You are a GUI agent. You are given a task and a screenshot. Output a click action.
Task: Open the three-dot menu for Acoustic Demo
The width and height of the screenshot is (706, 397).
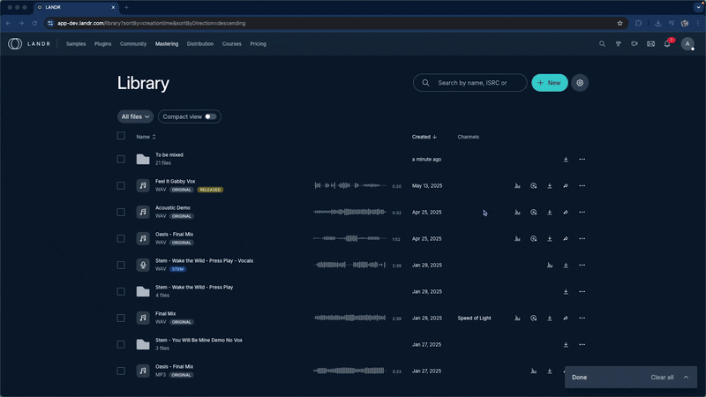click(582, 213)
